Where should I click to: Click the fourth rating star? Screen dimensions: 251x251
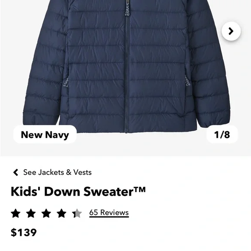pos(61,213)
